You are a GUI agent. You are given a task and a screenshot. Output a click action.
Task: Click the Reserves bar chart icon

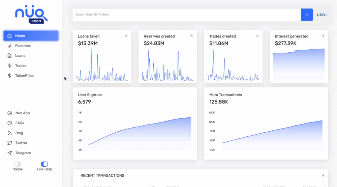click(9, 46)
